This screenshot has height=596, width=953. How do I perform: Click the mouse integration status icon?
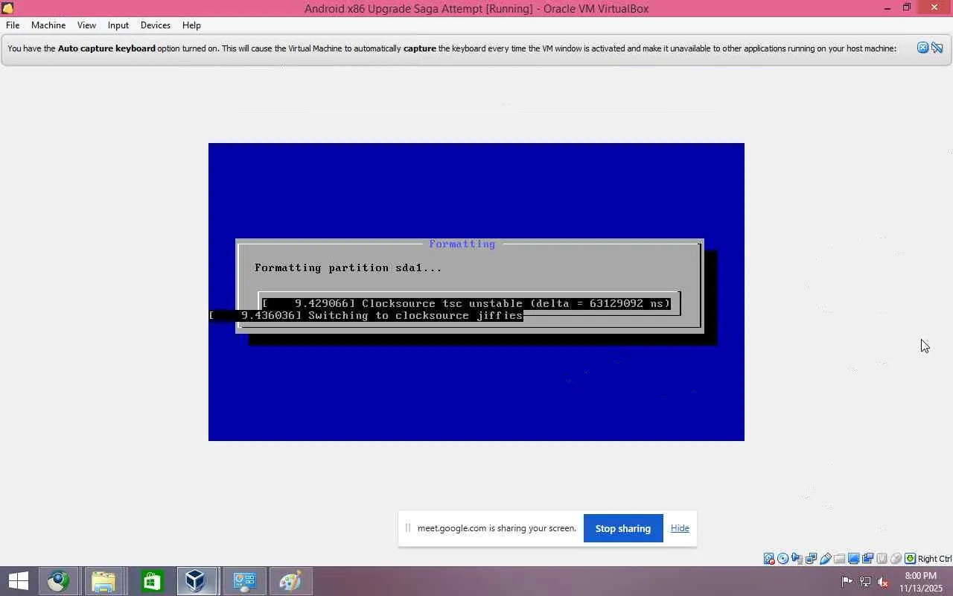pos(896,559)
